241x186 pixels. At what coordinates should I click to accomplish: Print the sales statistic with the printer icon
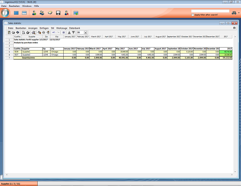(28, 32)
